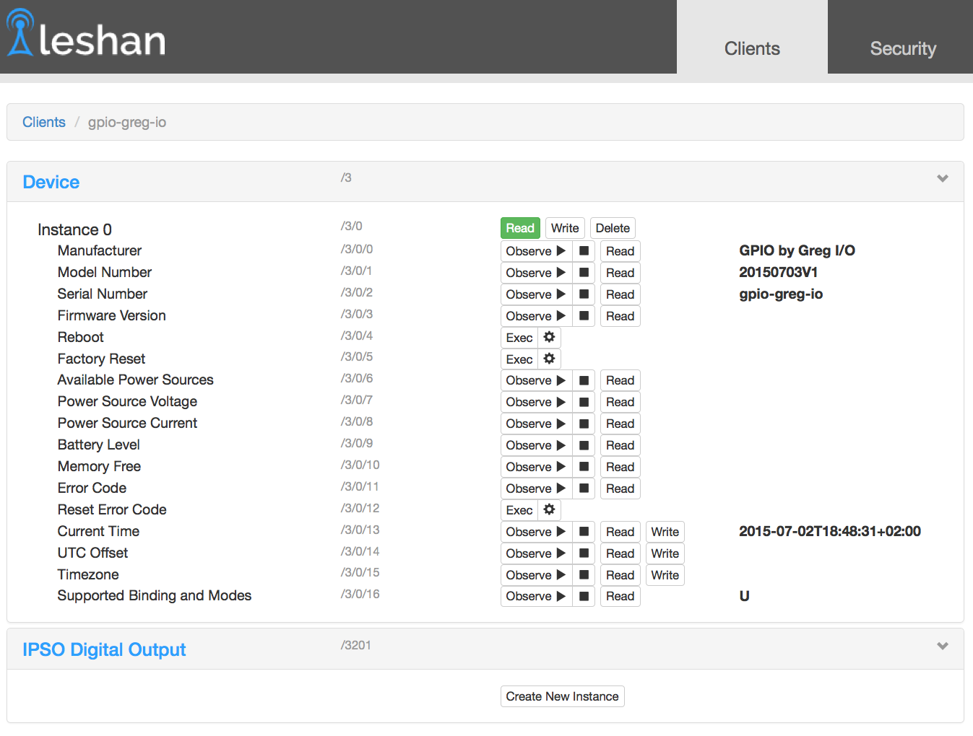Create a new IPSO Digital Output instance
The image size is (973, 736).
[x=562, y=696]
